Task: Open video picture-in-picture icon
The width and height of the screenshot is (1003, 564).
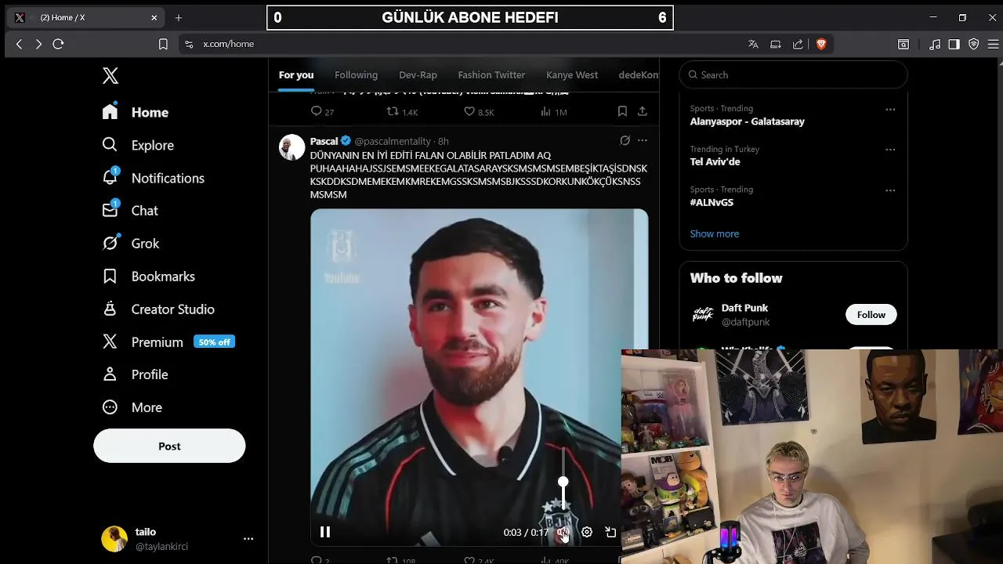Action: click(x=610, y=532)
